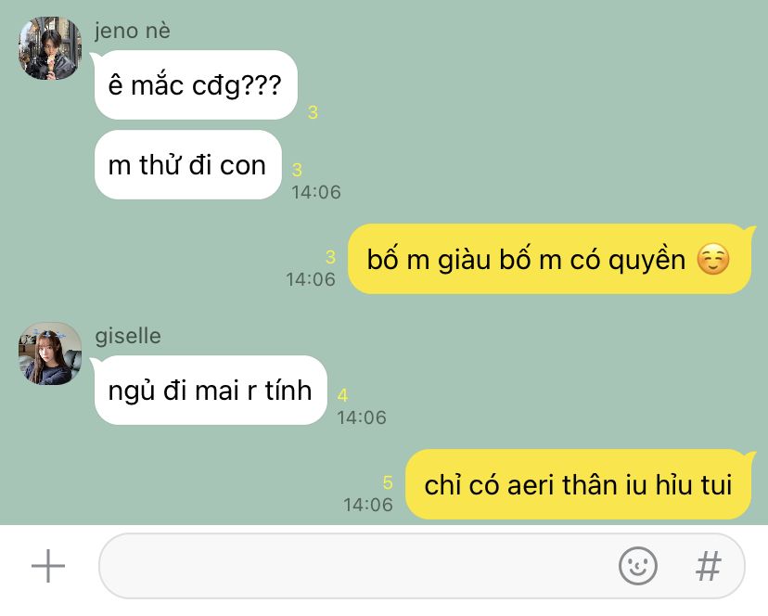Select the message "m thử đi con"
The height and width of the screenshot is (616, 768).
187,164
